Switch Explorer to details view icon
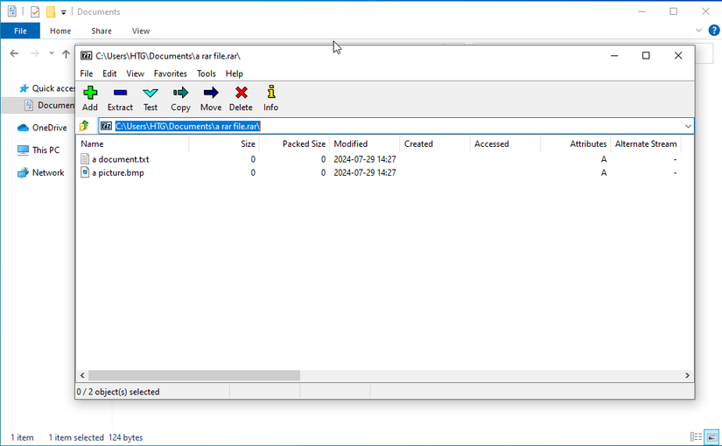This screenshot has width=722, height=446. [696, 436]
